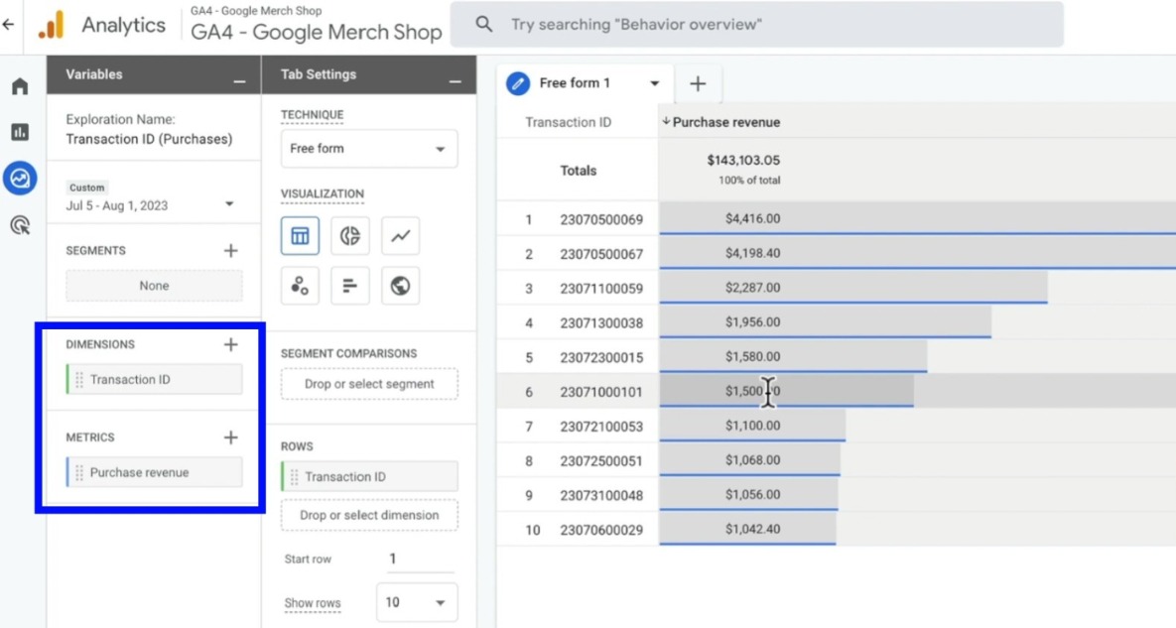Click the $1,100.00 revenue value
The height and width of the screenshot is (628, 1176).
click(752, 426)
